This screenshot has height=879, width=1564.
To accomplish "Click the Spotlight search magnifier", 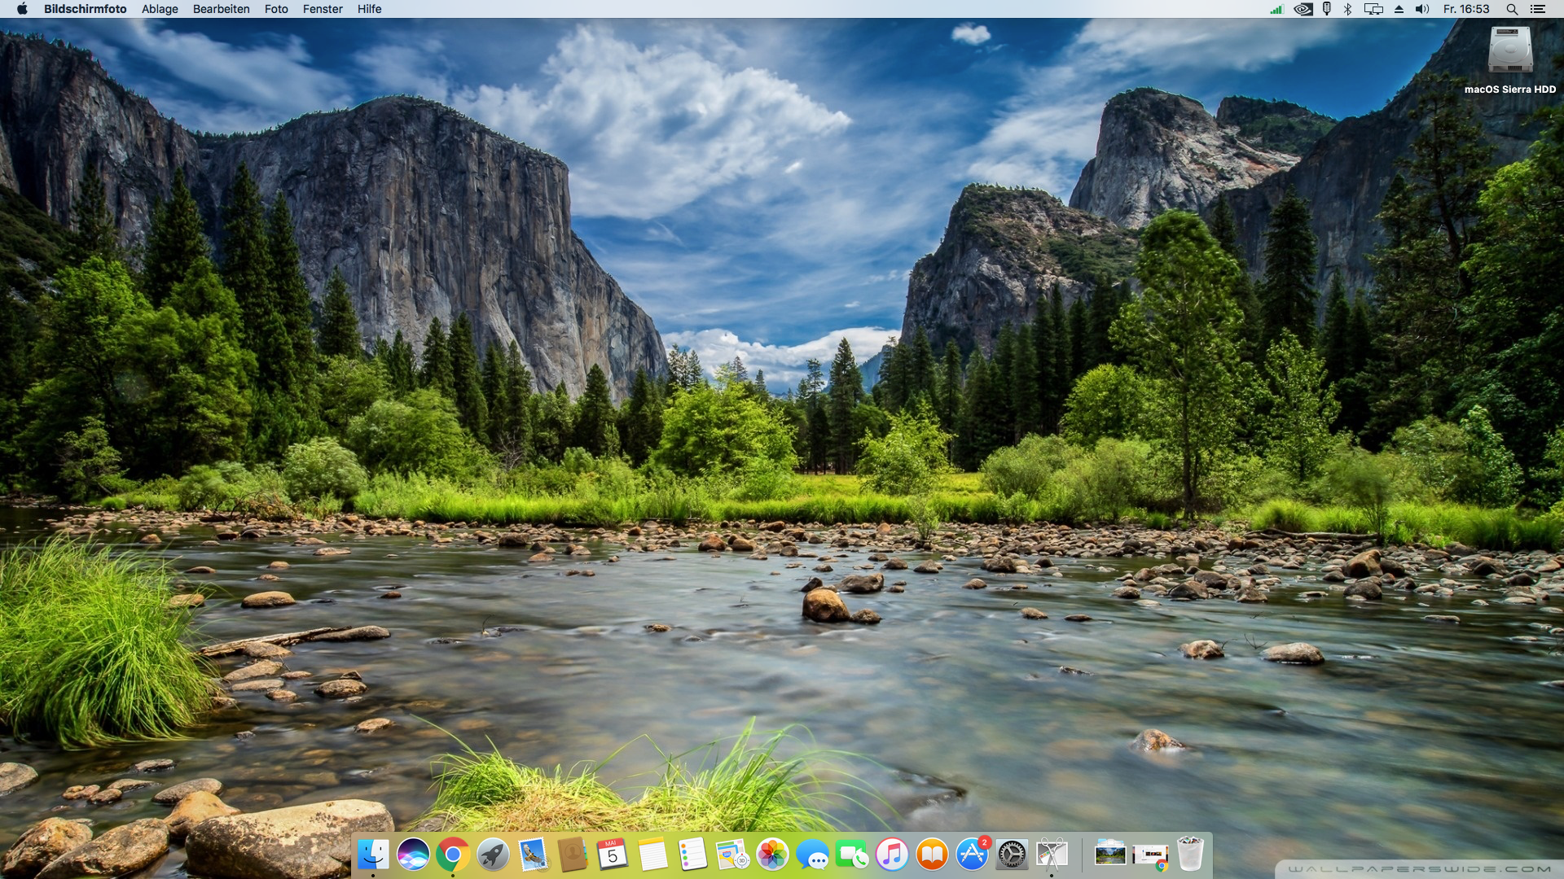I will (1512, 9).
